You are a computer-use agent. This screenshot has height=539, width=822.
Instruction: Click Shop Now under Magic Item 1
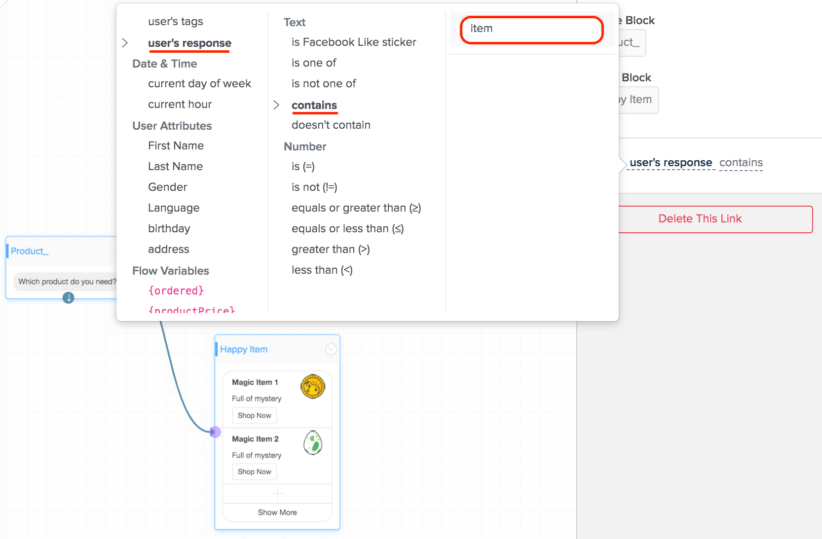pyautogui.click(x=255, y=415)
